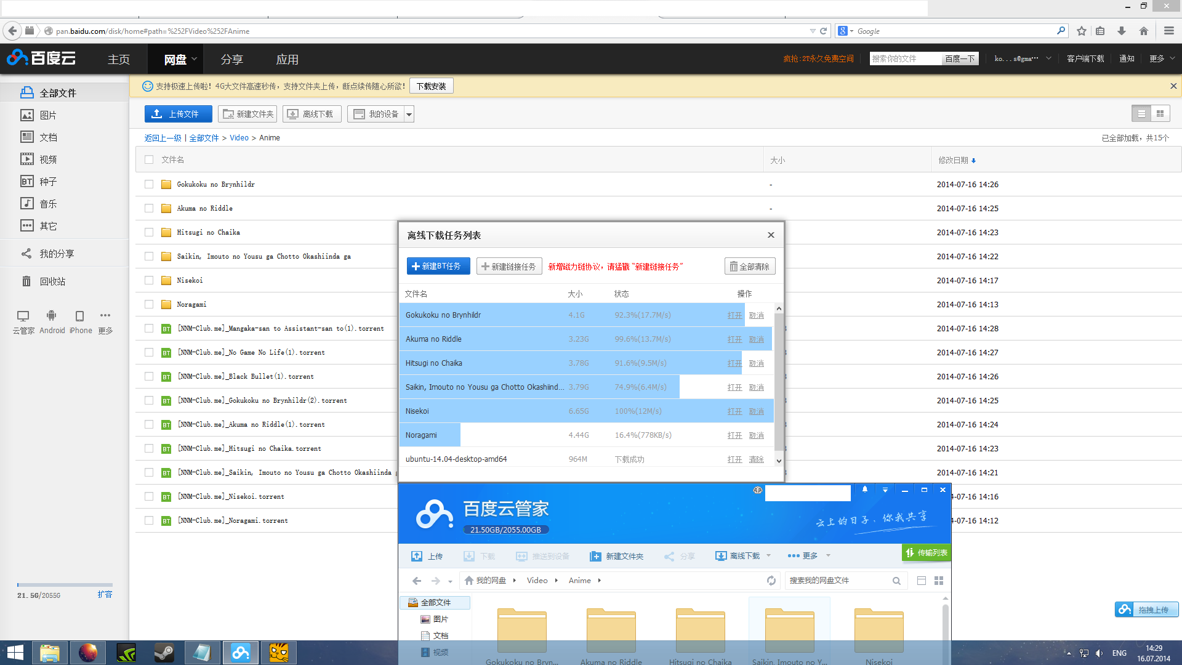The image size is (1182, 665).
Task: Tick checkbox for Akuma no Riddle folder
Action: [149, 208]
